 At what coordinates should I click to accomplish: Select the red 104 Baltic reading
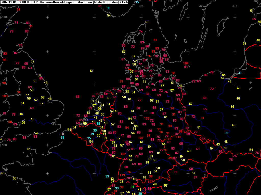(186, 63)
